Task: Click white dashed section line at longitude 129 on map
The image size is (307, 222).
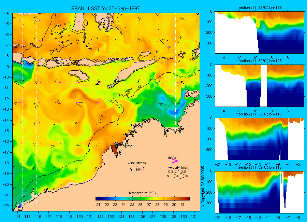Action: pyautogui.click(x=175, y=70)
